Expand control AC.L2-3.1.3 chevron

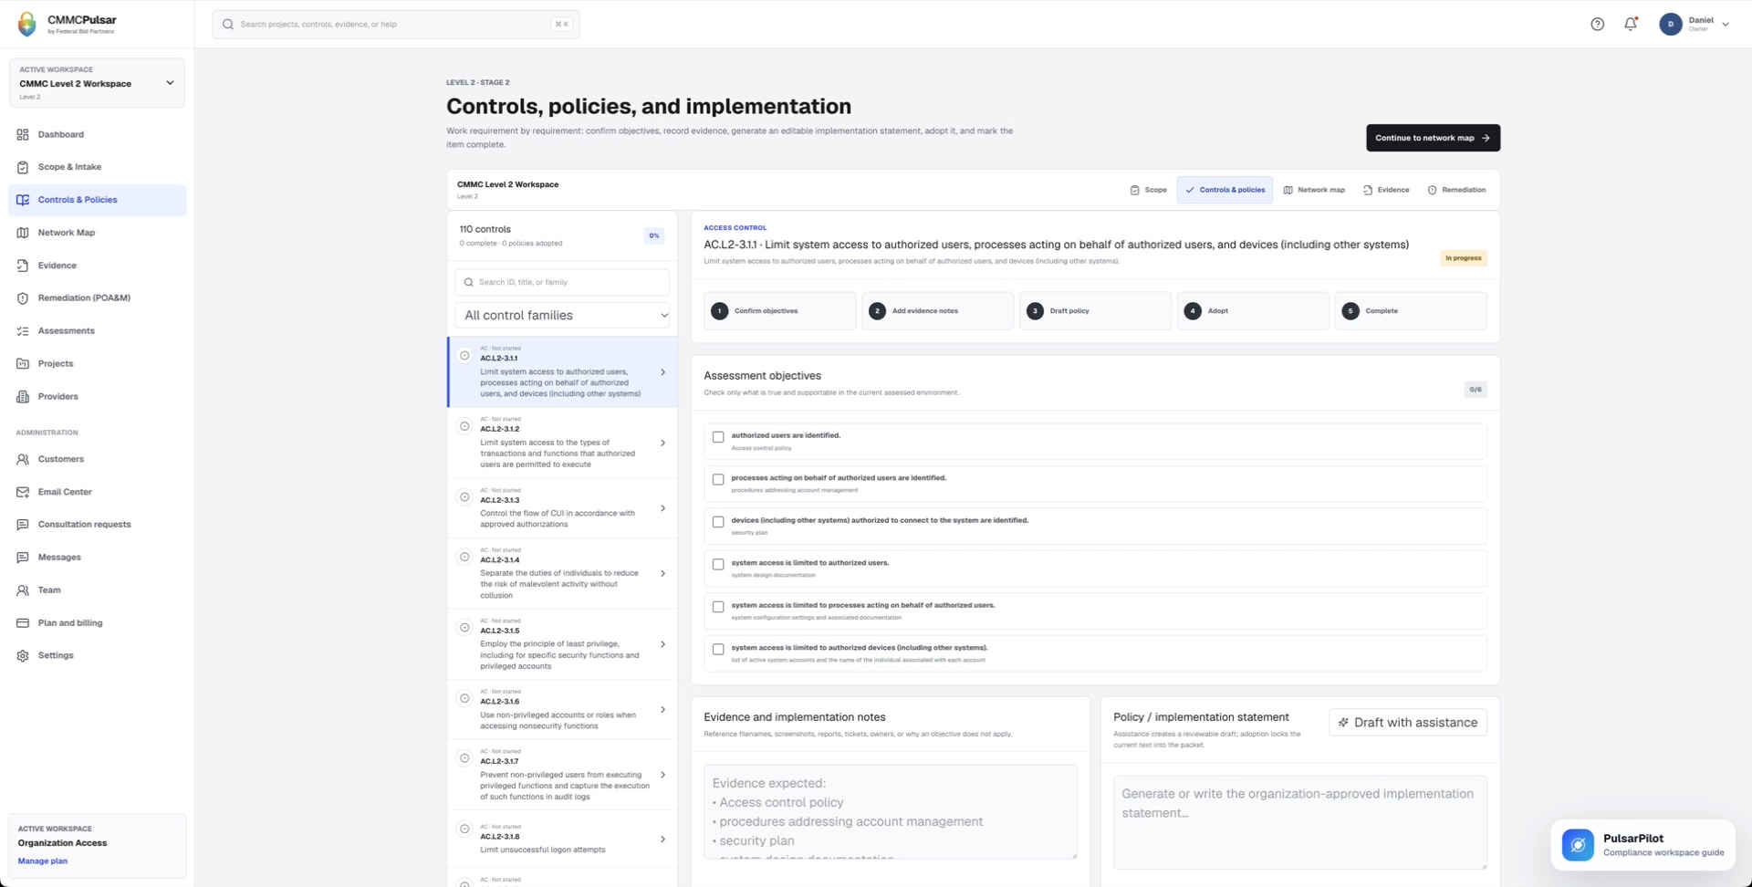click(662, 508)
